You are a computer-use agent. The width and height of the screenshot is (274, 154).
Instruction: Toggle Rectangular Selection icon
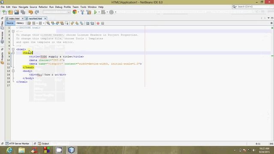pos(67,23)
